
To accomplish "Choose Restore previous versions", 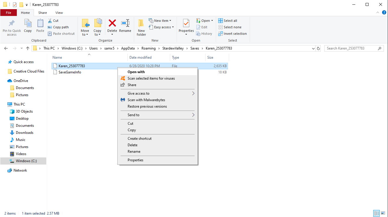I will click(158, 106).
